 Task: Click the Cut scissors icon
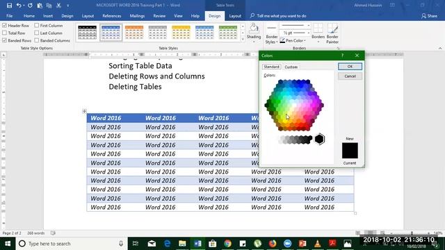(x=58, y=6)
